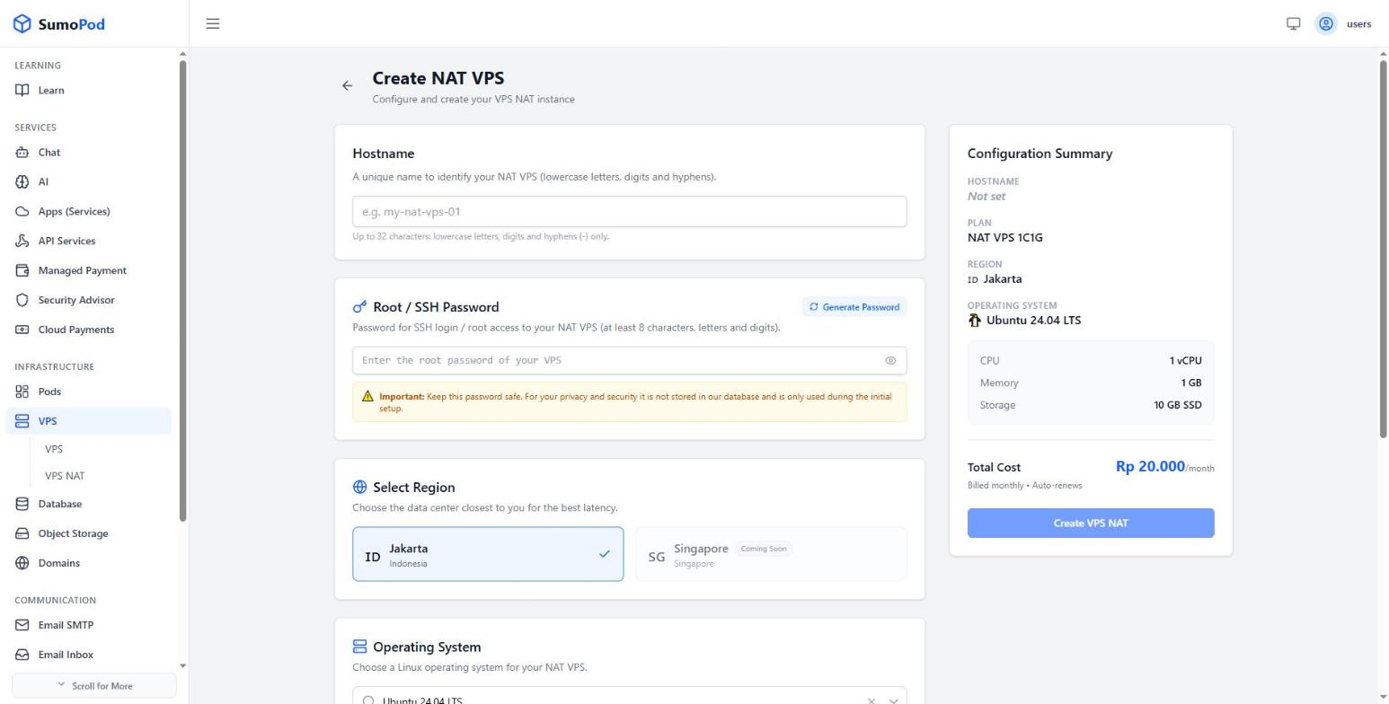Clear the Ubuntu 24.04 LTS selection
The height and width of the screenshot is (704, 1389).
(871, 700)
